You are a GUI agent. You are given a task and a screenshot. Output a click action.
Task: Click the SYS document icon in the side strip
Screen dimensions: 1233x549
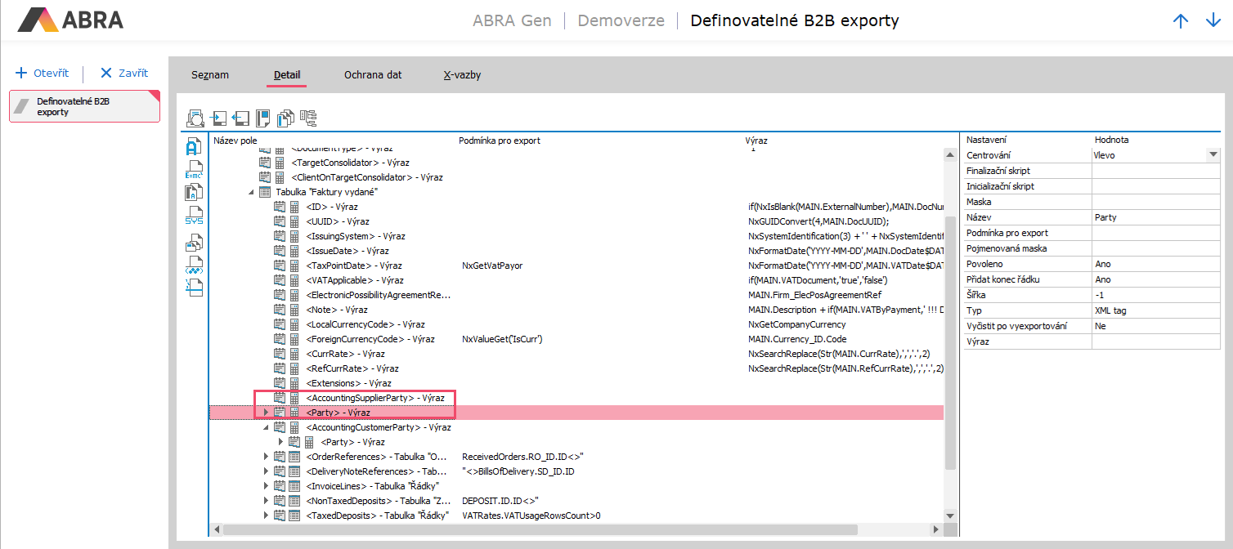[194, 216]
